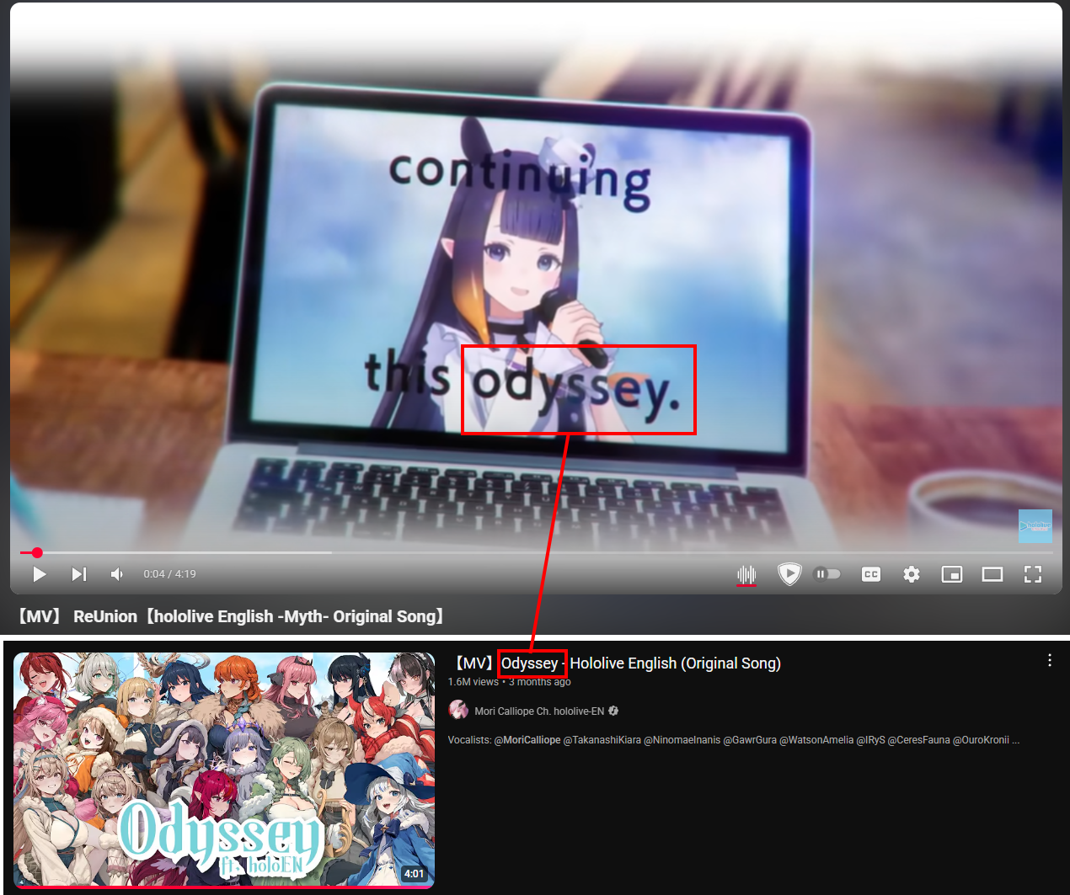
Task: Open the Odyssey Hololive English video title
Action: pyautogui.click(x=617, y=663)
